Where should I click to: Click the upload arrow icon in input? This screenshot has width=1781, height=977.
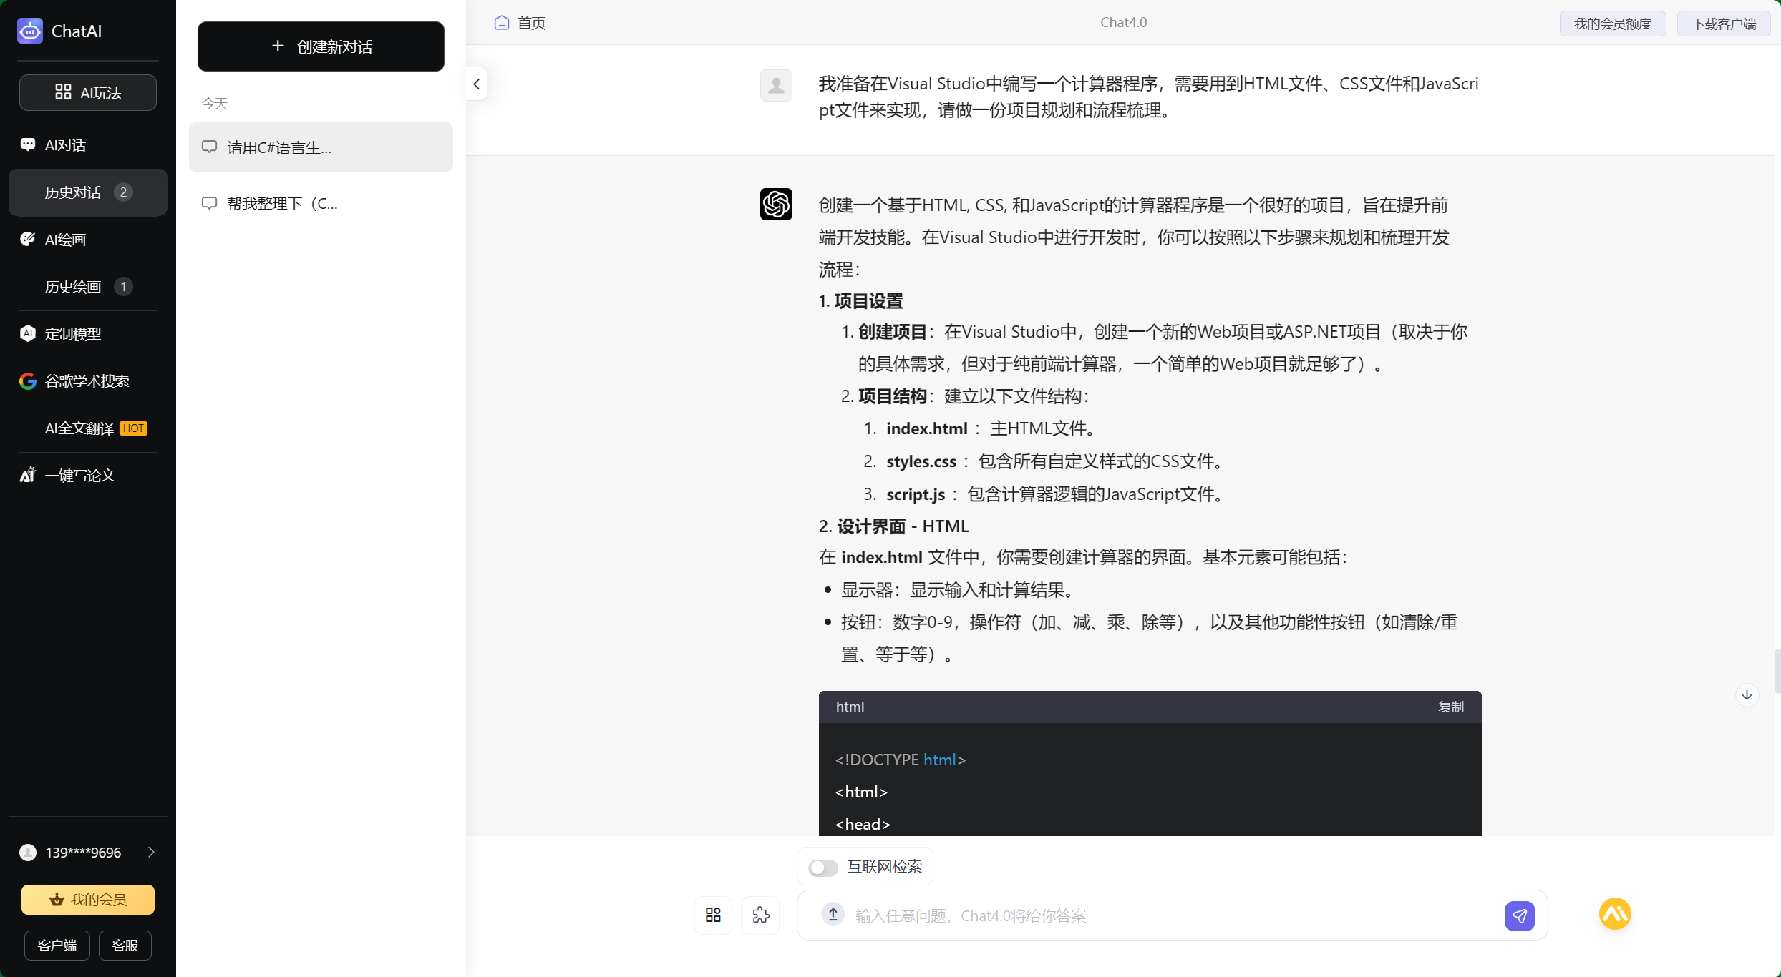coord(833,914)
